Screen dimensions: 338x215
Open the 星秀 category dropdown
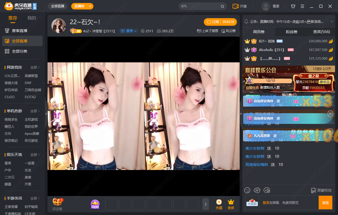[129, 31]
